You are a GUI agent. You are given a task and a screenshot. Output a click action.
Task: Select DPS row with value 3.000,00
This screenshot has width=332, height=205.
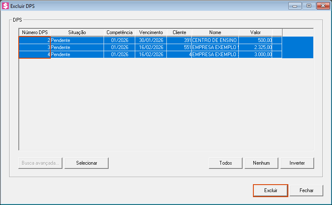255,54
